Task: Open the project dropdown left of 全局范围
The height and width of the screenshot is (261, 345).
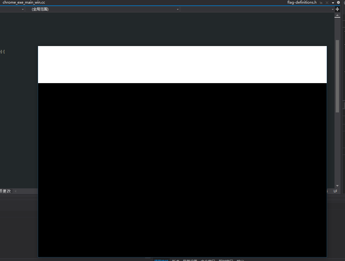Action: (12, 9)
